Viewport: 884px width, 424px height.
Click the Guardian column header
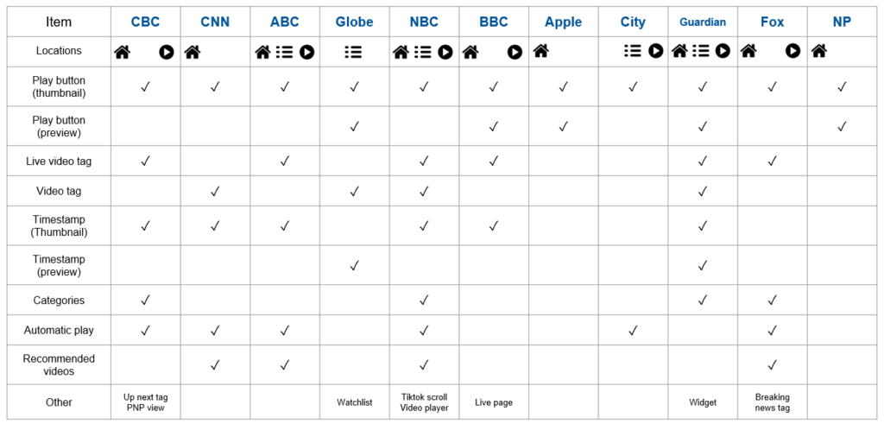[x=703, y=22]
